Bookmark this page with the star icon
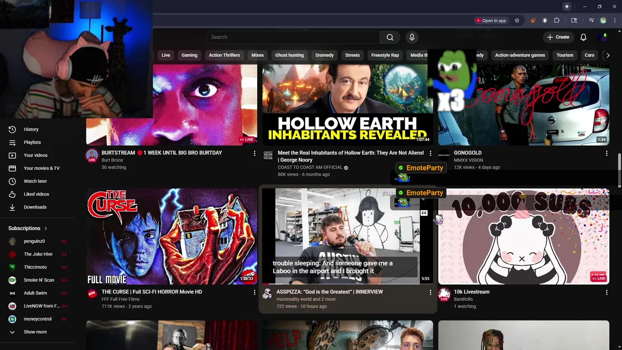622x350 pixels. click(x=517, y=20)
